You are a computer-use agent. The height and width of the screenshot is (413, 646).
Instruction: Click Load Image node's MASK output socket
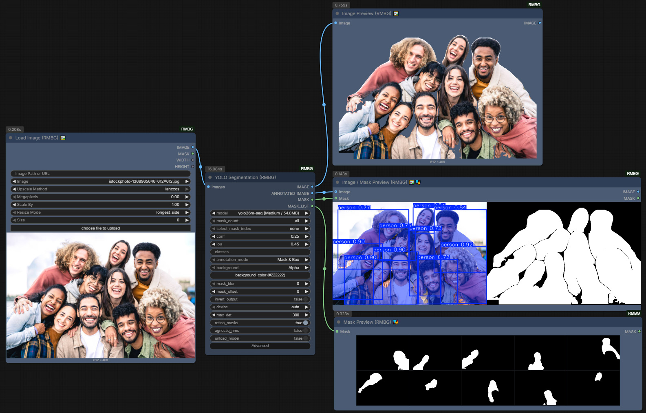(x=193, y=154)
